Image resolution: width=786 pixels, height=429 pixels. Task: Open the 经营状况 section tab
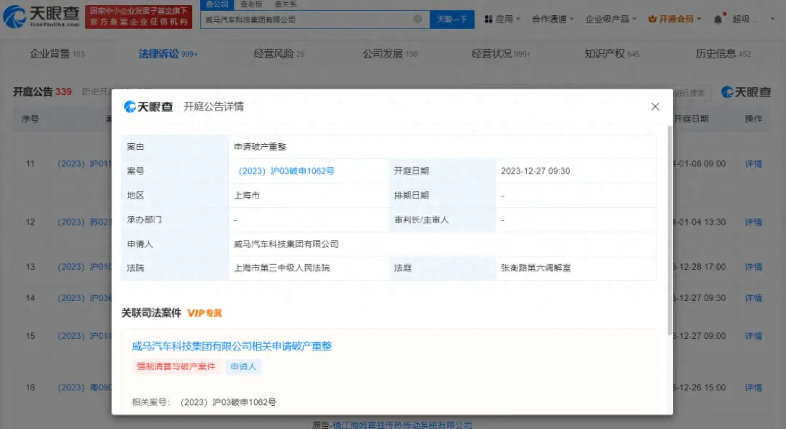[x=501, y=54]
